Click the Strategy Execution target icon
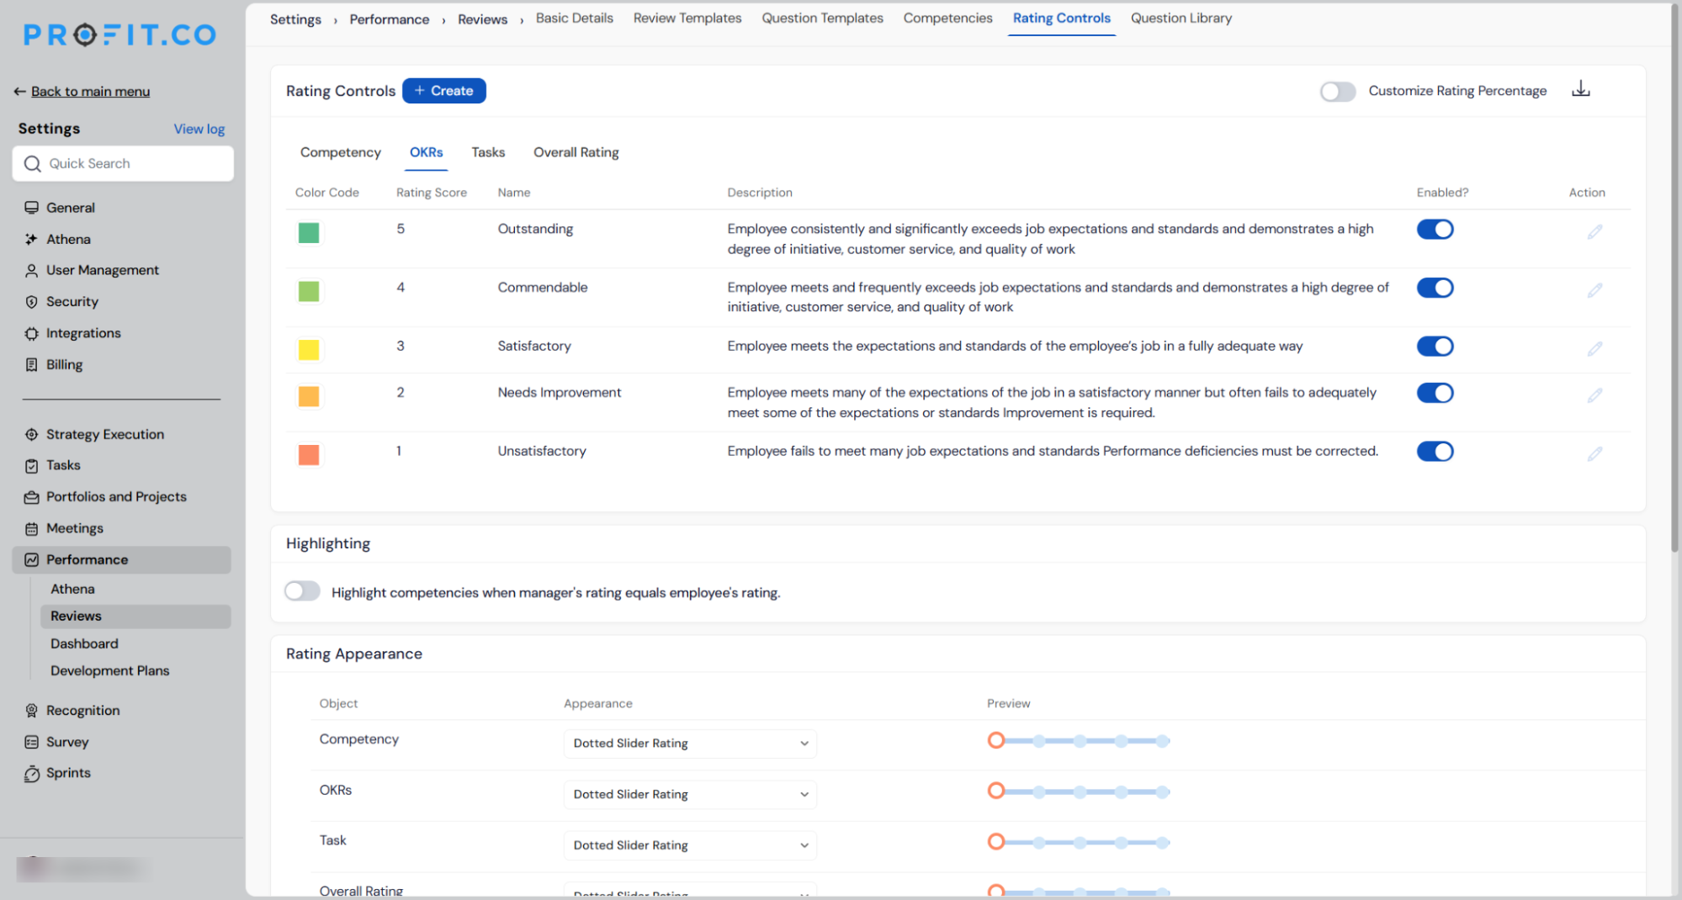Image resolution: width=1682 pixels, height=900 pixels. [31, 434]
